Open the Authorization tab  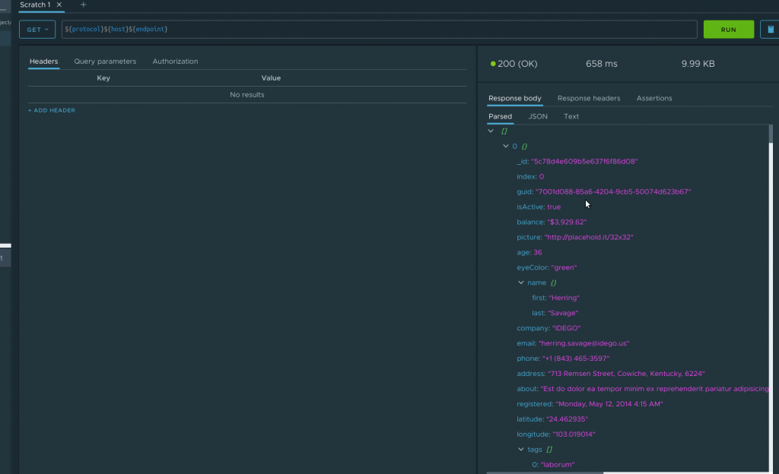pyautogui.click(x=175, y=62)
